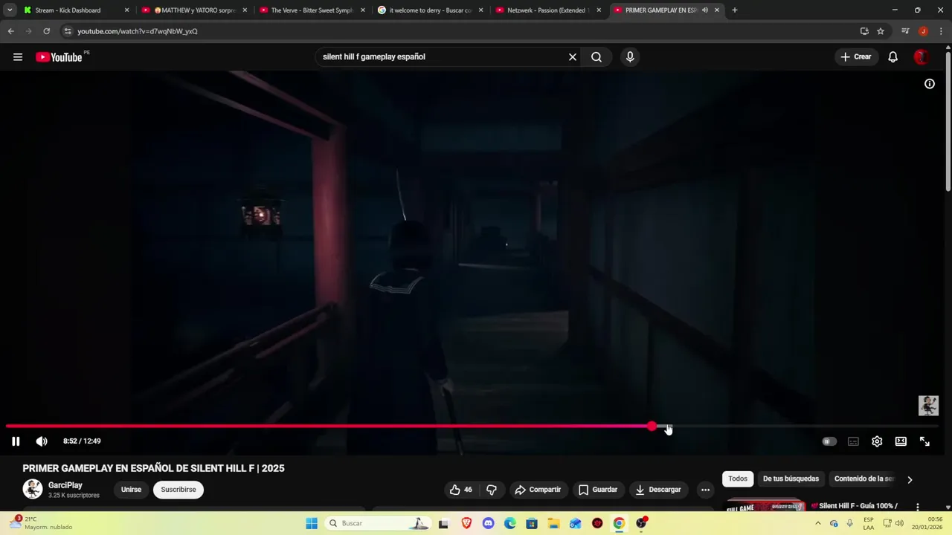Click the Descargar button

point(658,490)
